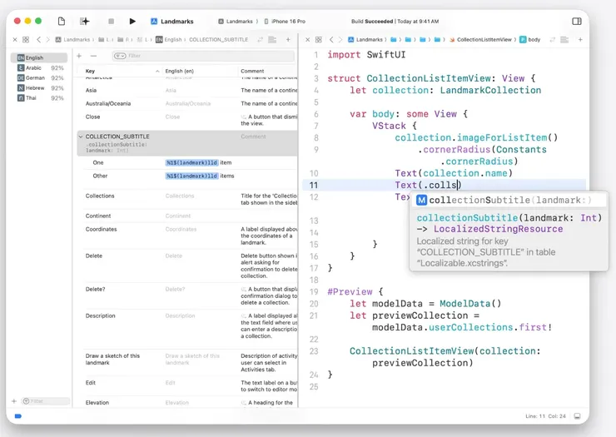
Task: Click the Build Succeeded status message
Action: click(395, 21)
